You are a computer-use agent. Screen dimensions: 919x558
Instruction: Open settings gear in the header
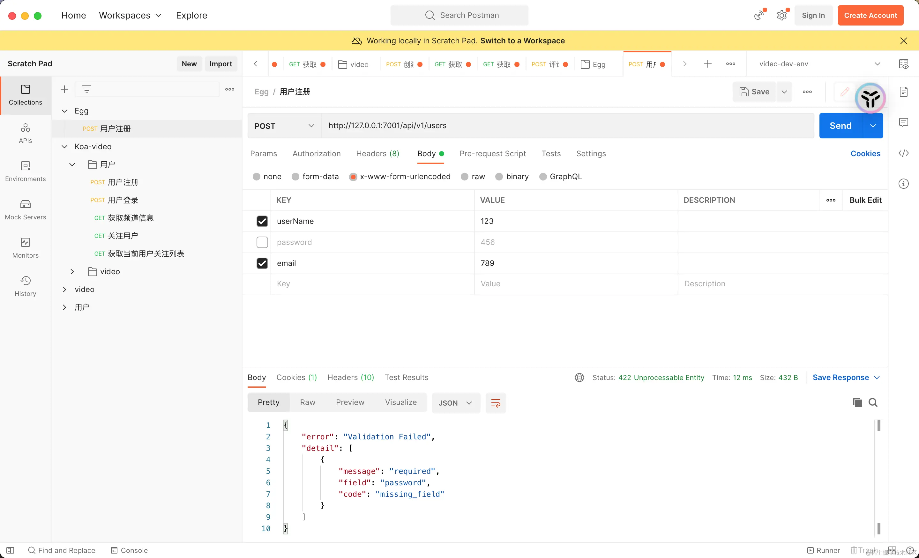782,15
